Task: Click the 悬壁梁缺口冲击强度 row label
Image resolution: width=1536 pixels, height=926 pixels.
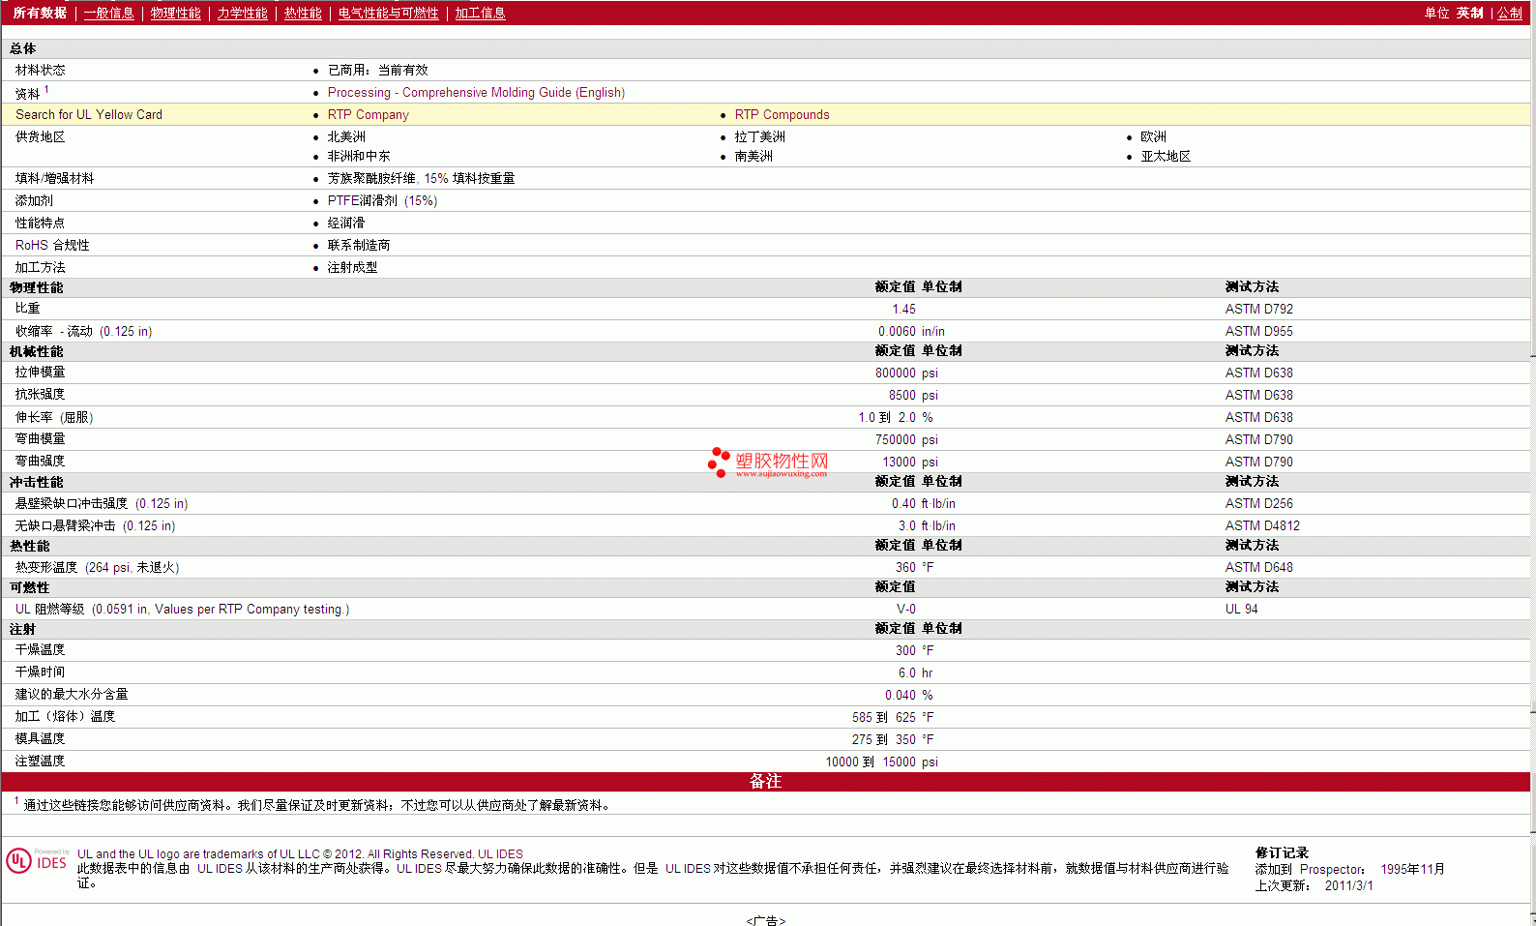Action: pyautogui.click(x=102, y=504)
